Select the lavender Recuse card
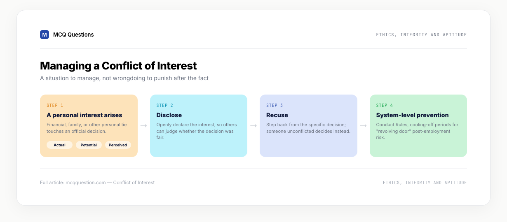Viewport: 507px width, 222px height. pyautogui.click(x=308, y=126)
